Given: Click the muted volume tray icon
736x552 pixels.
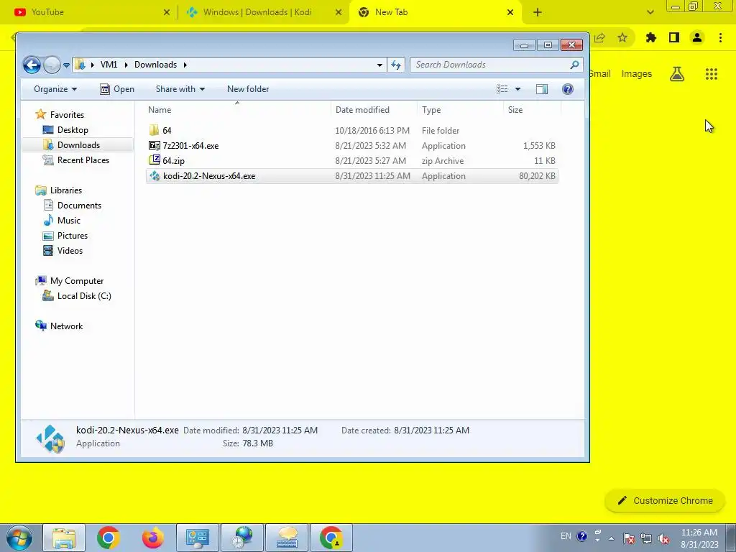Looking at the screenshot, I should (x=663, y=538).
